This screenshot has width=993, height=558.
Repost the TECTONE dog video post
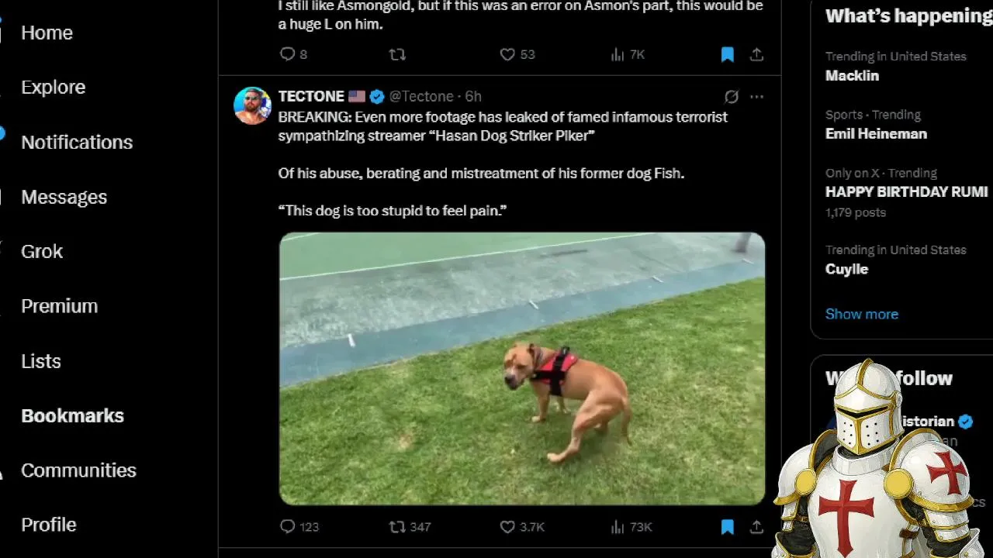coord(397,527)
